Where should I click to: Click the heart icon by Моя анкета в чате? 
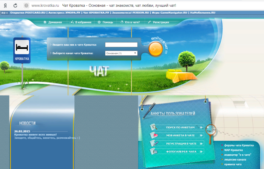point(154,135)
